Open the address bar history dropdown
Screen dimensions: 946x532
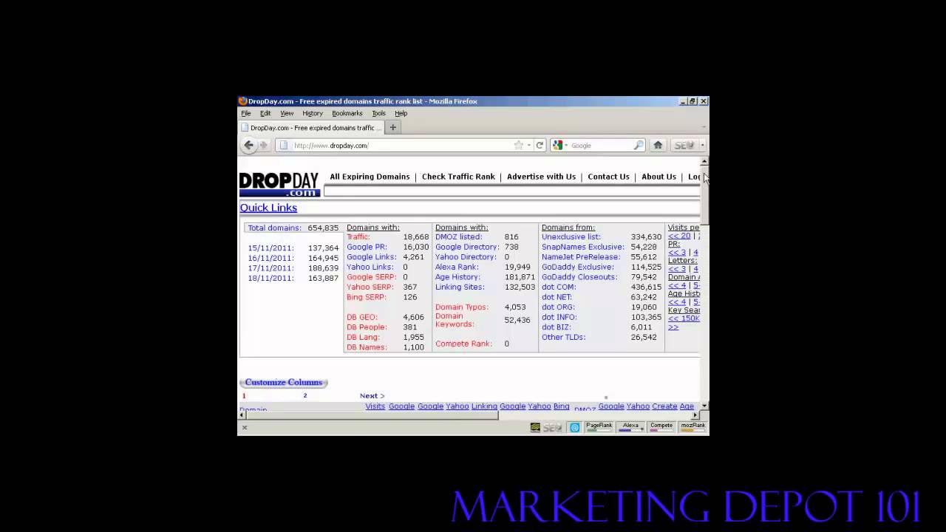(x=528, y=146)
